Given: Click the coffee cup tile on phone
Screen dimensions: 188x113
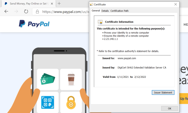Looking at the screenshot, I should coord(71,79).
